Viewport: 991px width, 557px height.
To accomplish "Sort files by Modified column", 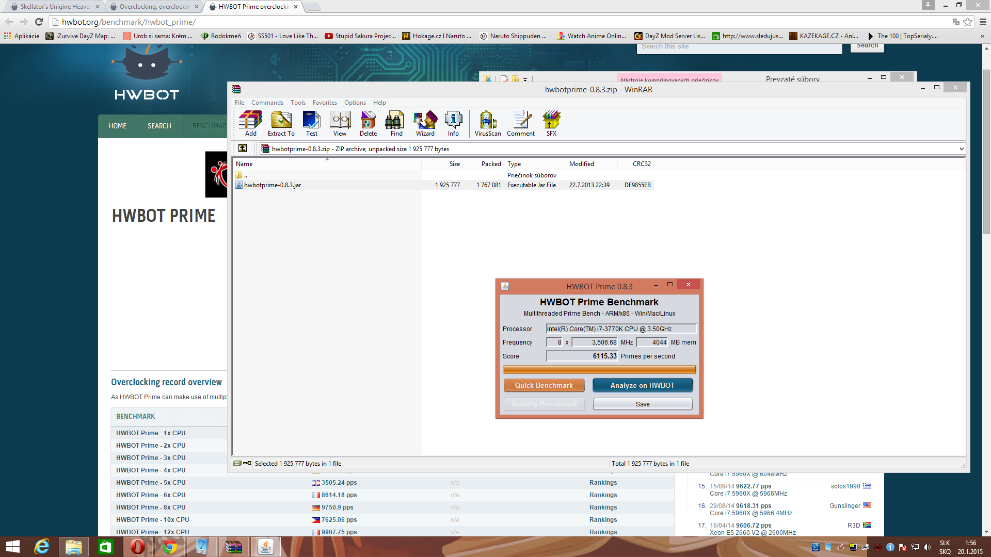I will click(x=592, y=164).
